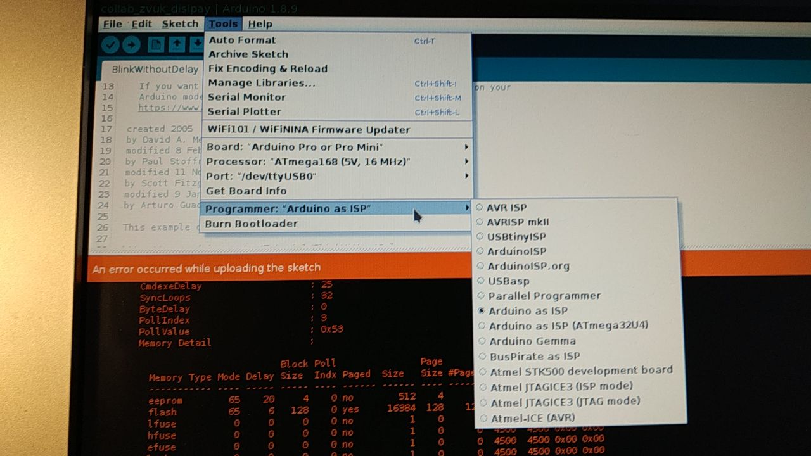The height and width of the screenshot is (456, 811).
Task: Click the ByteDelay console line
Action: pyautogui.click(x=233, y=308)
